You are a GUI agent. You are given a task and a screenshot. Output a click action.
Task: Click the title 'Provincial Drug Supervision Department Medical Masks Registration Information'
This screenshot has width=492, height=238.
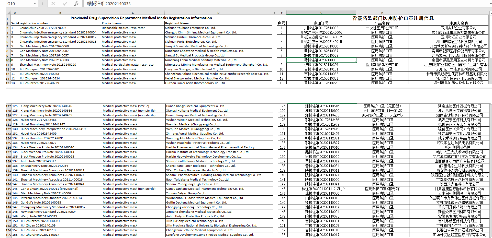(141, 18)
